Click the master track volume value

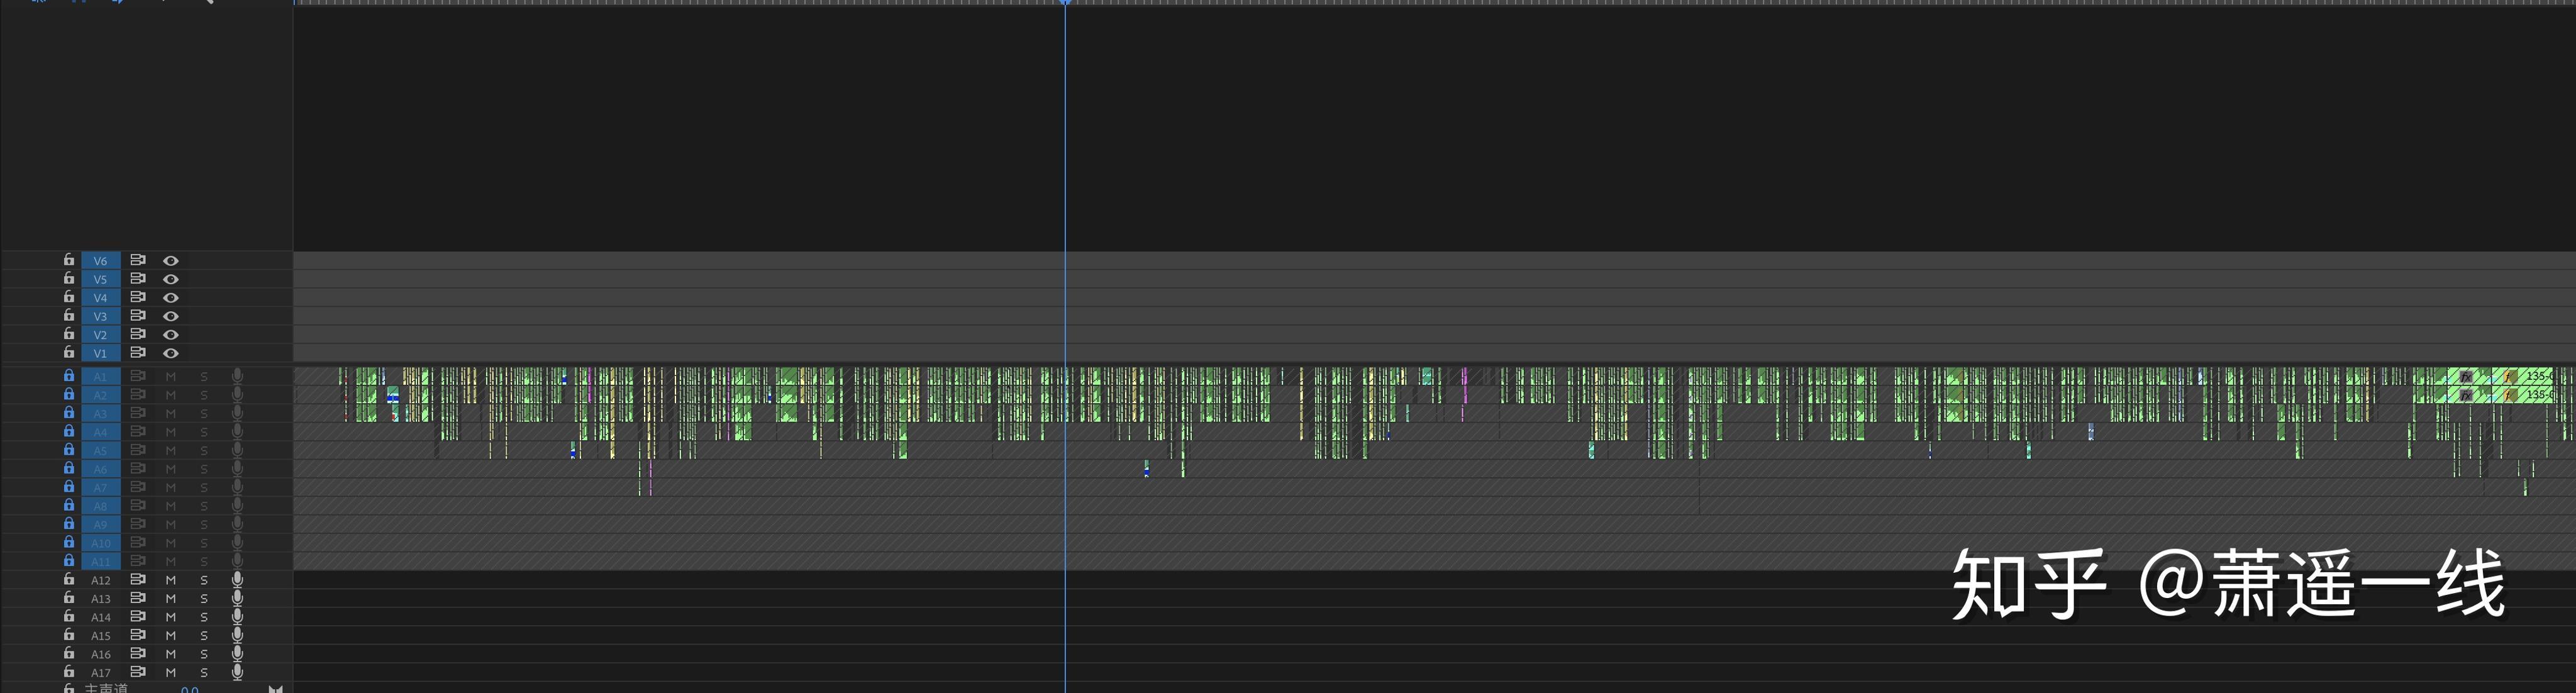point(189,689)
